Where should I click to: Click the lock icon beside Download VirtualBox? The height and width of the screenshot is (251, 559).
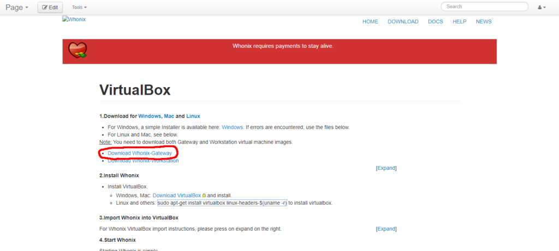pos(204,195)
